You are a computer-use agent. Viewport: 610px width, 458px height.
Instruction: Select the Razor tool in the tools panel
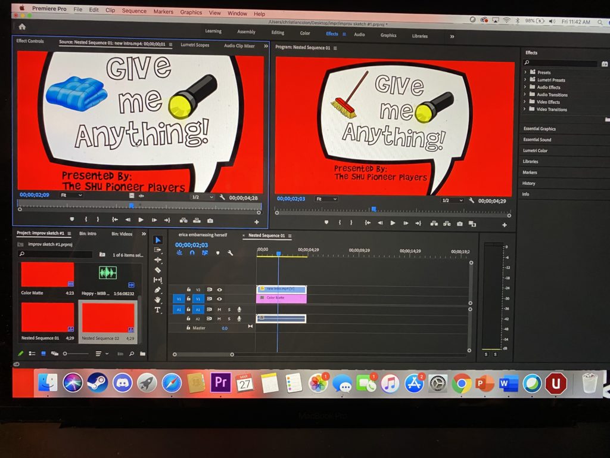[x=158, y=270]
